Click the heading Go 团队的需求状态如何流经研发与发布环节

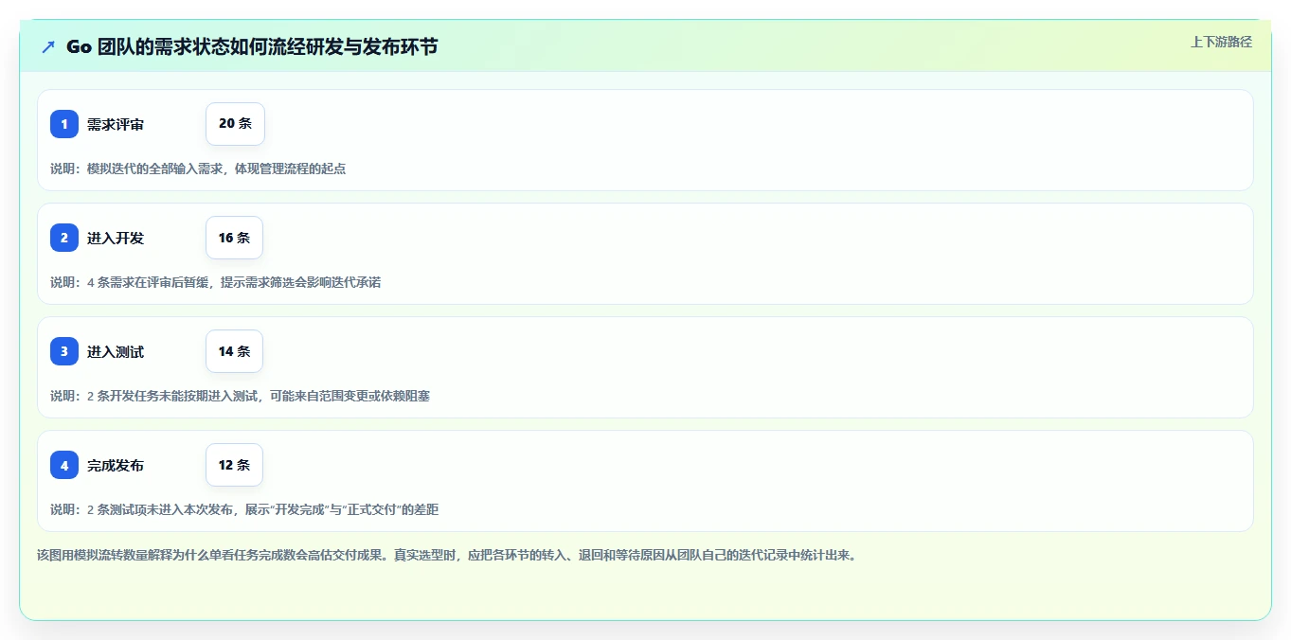[x=252, y=46]
